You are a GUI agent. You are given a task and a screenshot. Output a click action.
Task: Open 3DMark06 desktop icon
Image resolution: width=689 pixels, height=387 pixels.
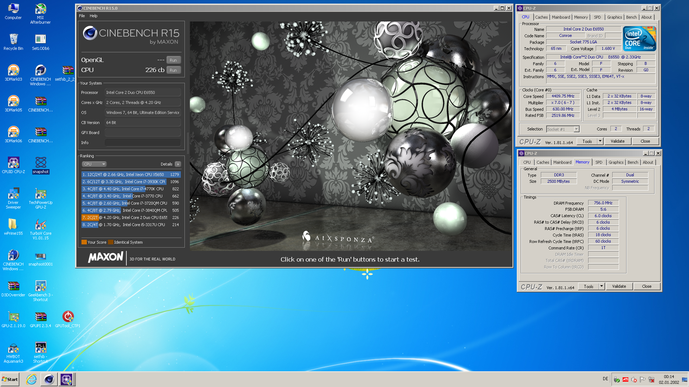[13, 134]
